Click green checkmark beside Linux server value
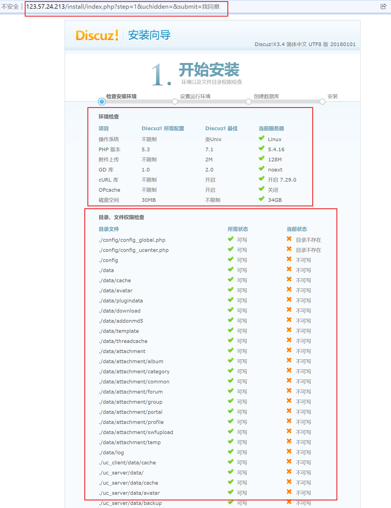This screenshot has height=508, width=391. (262, 138)
